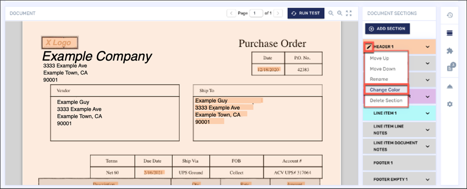Expand the Line Item 1 section
This screenshot has height=189, width=467.
[x=427, y=113]
